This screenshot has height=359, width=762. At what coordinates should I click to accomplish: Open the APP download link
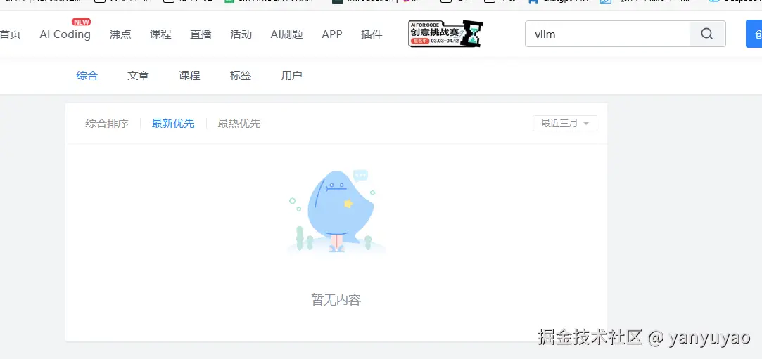pos(332,34)
